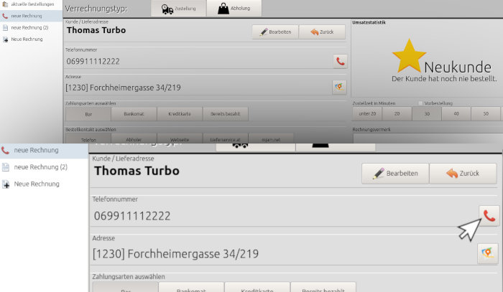Choose Bankomat payment in upper view
Image resolution: width=503 pixels, height=292 pixels.
134,114
